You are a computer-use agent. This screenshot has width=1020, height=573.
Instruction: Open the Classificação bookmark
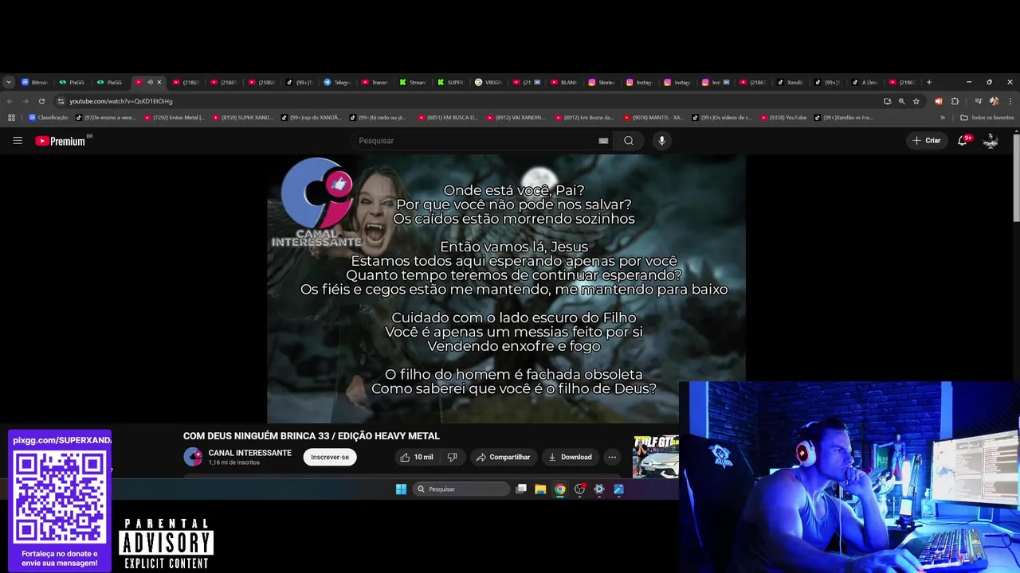click(x=48, y=118)
